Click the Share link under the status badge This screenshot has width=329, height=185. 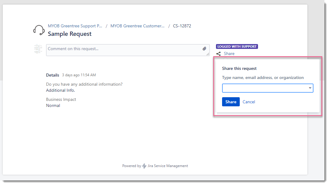point(229,53)
